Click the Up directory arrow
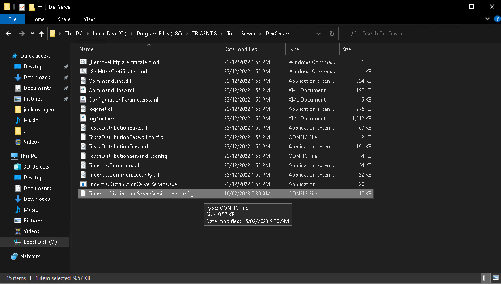 pyautogui.click(x=42, y=34)
